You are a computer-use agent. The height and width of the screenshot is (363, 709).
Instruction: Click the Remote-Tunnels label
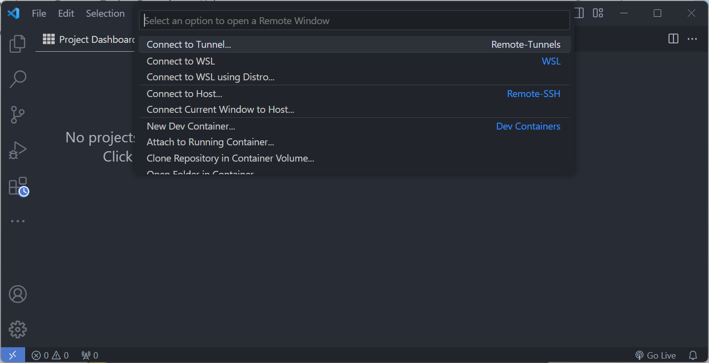pos(526,44)
